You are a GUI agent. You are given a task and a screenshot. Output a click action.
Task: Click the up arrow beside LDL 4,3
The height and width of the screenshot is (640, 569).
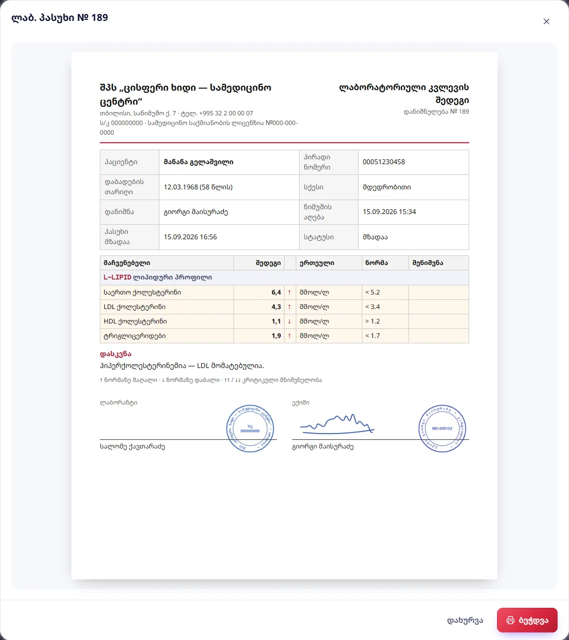[290, 307]
